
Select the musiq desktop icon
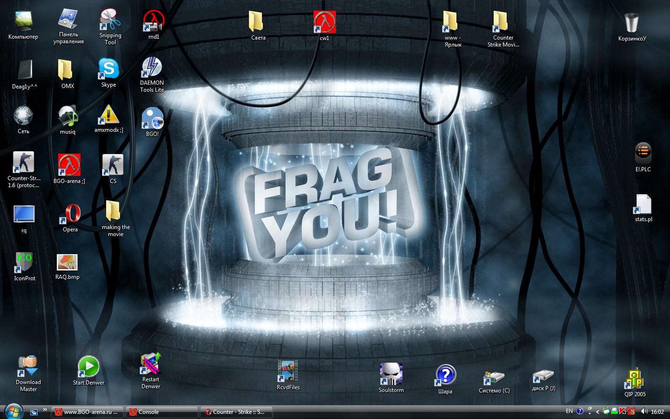pyautogui.click(x=67, y=120)
